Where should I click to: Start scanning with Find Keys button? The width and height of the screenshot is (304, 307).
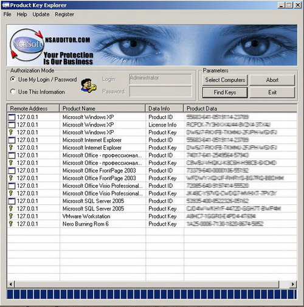click(225, 92)
